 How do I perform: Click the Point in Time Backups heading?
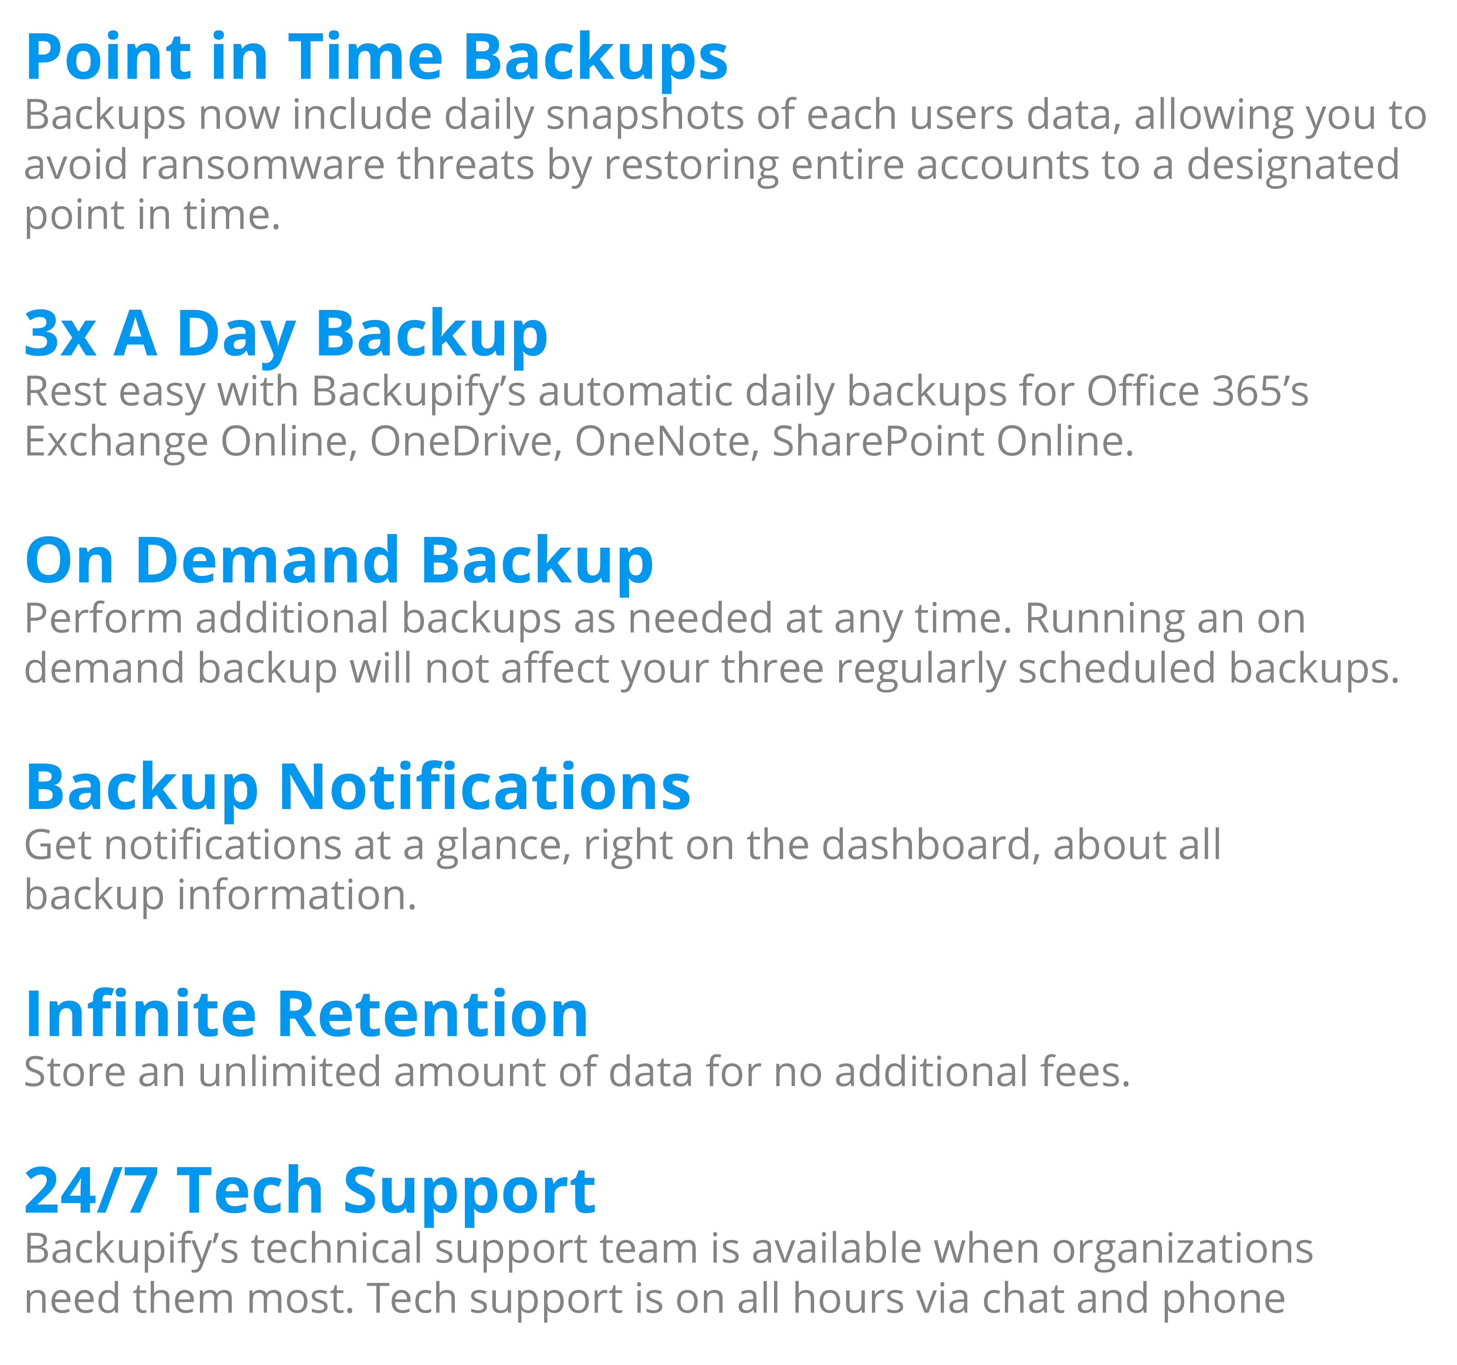[x=377, y=59]
